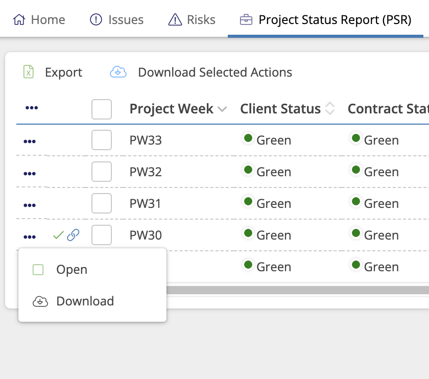Choose Open from the context menu
This screenshot has width=429, height=379.
tap(71, 270)
